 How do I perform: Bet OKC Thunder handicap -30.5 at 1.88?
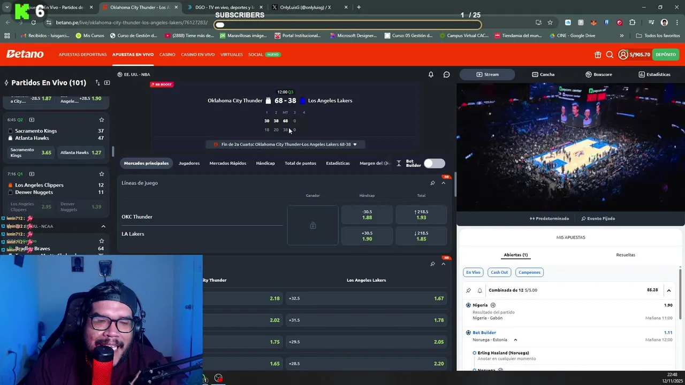point(367,214)
